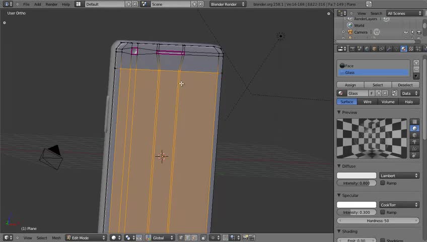The height and width of the screenshot is (242, 427).
Task: Open the Particles properties tab
Action: coord(418,49)
